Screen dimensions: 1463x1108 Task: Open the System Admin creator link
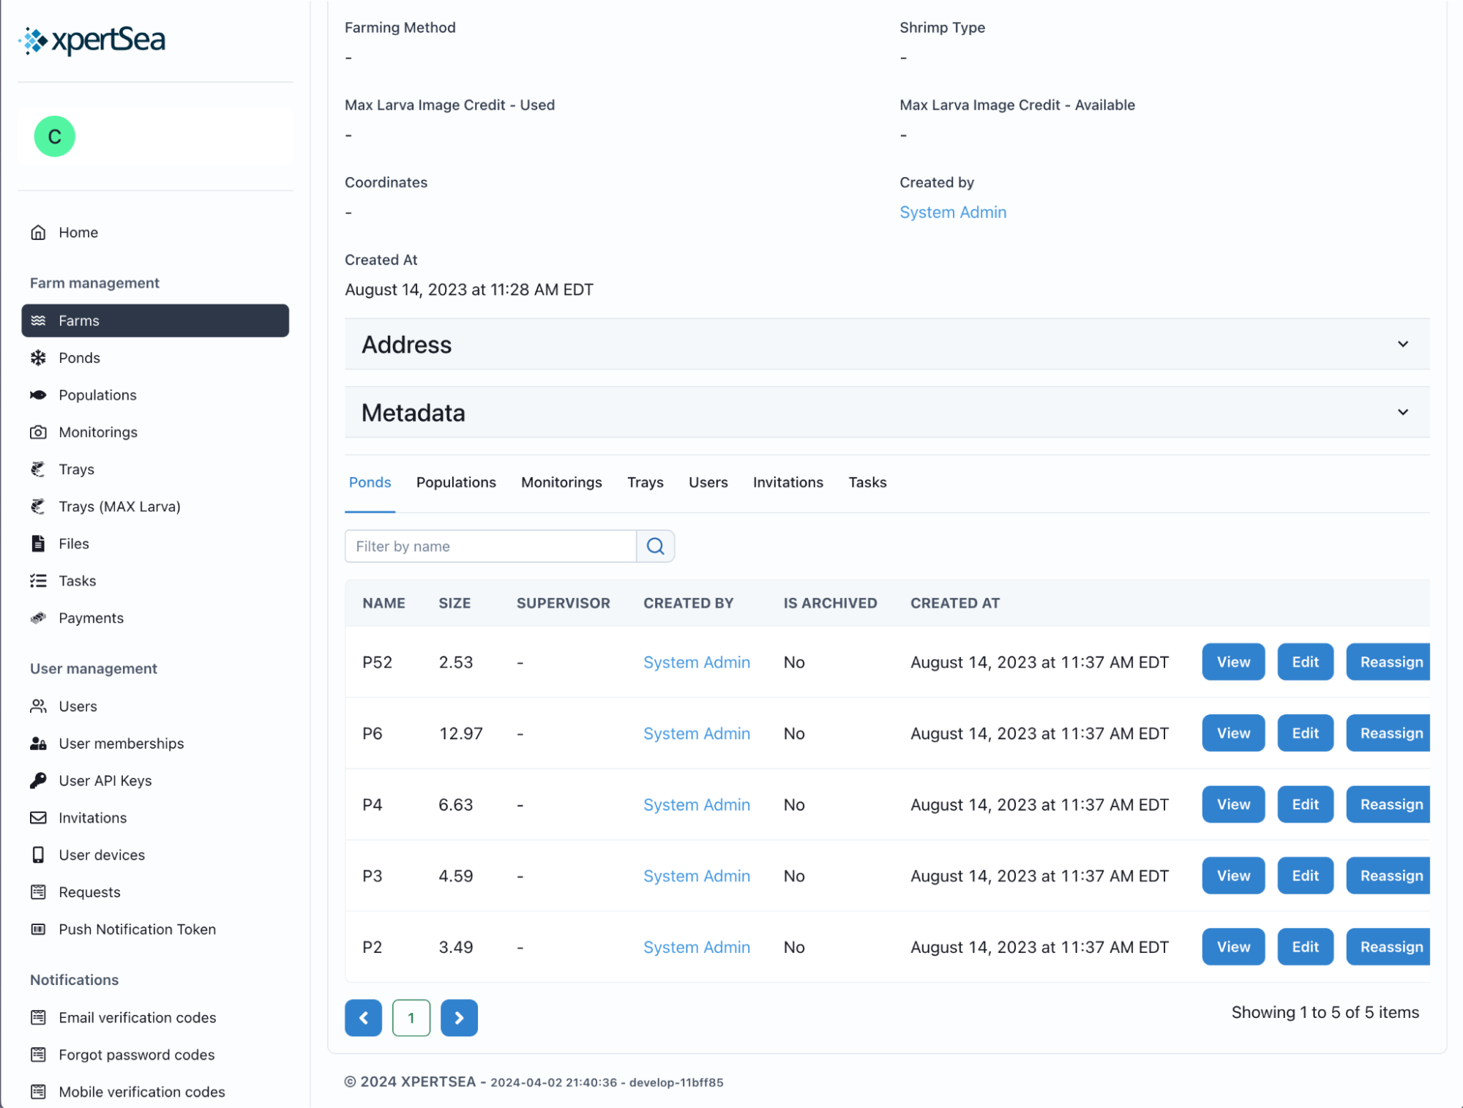pyautogui.click(x=952, y=212)
